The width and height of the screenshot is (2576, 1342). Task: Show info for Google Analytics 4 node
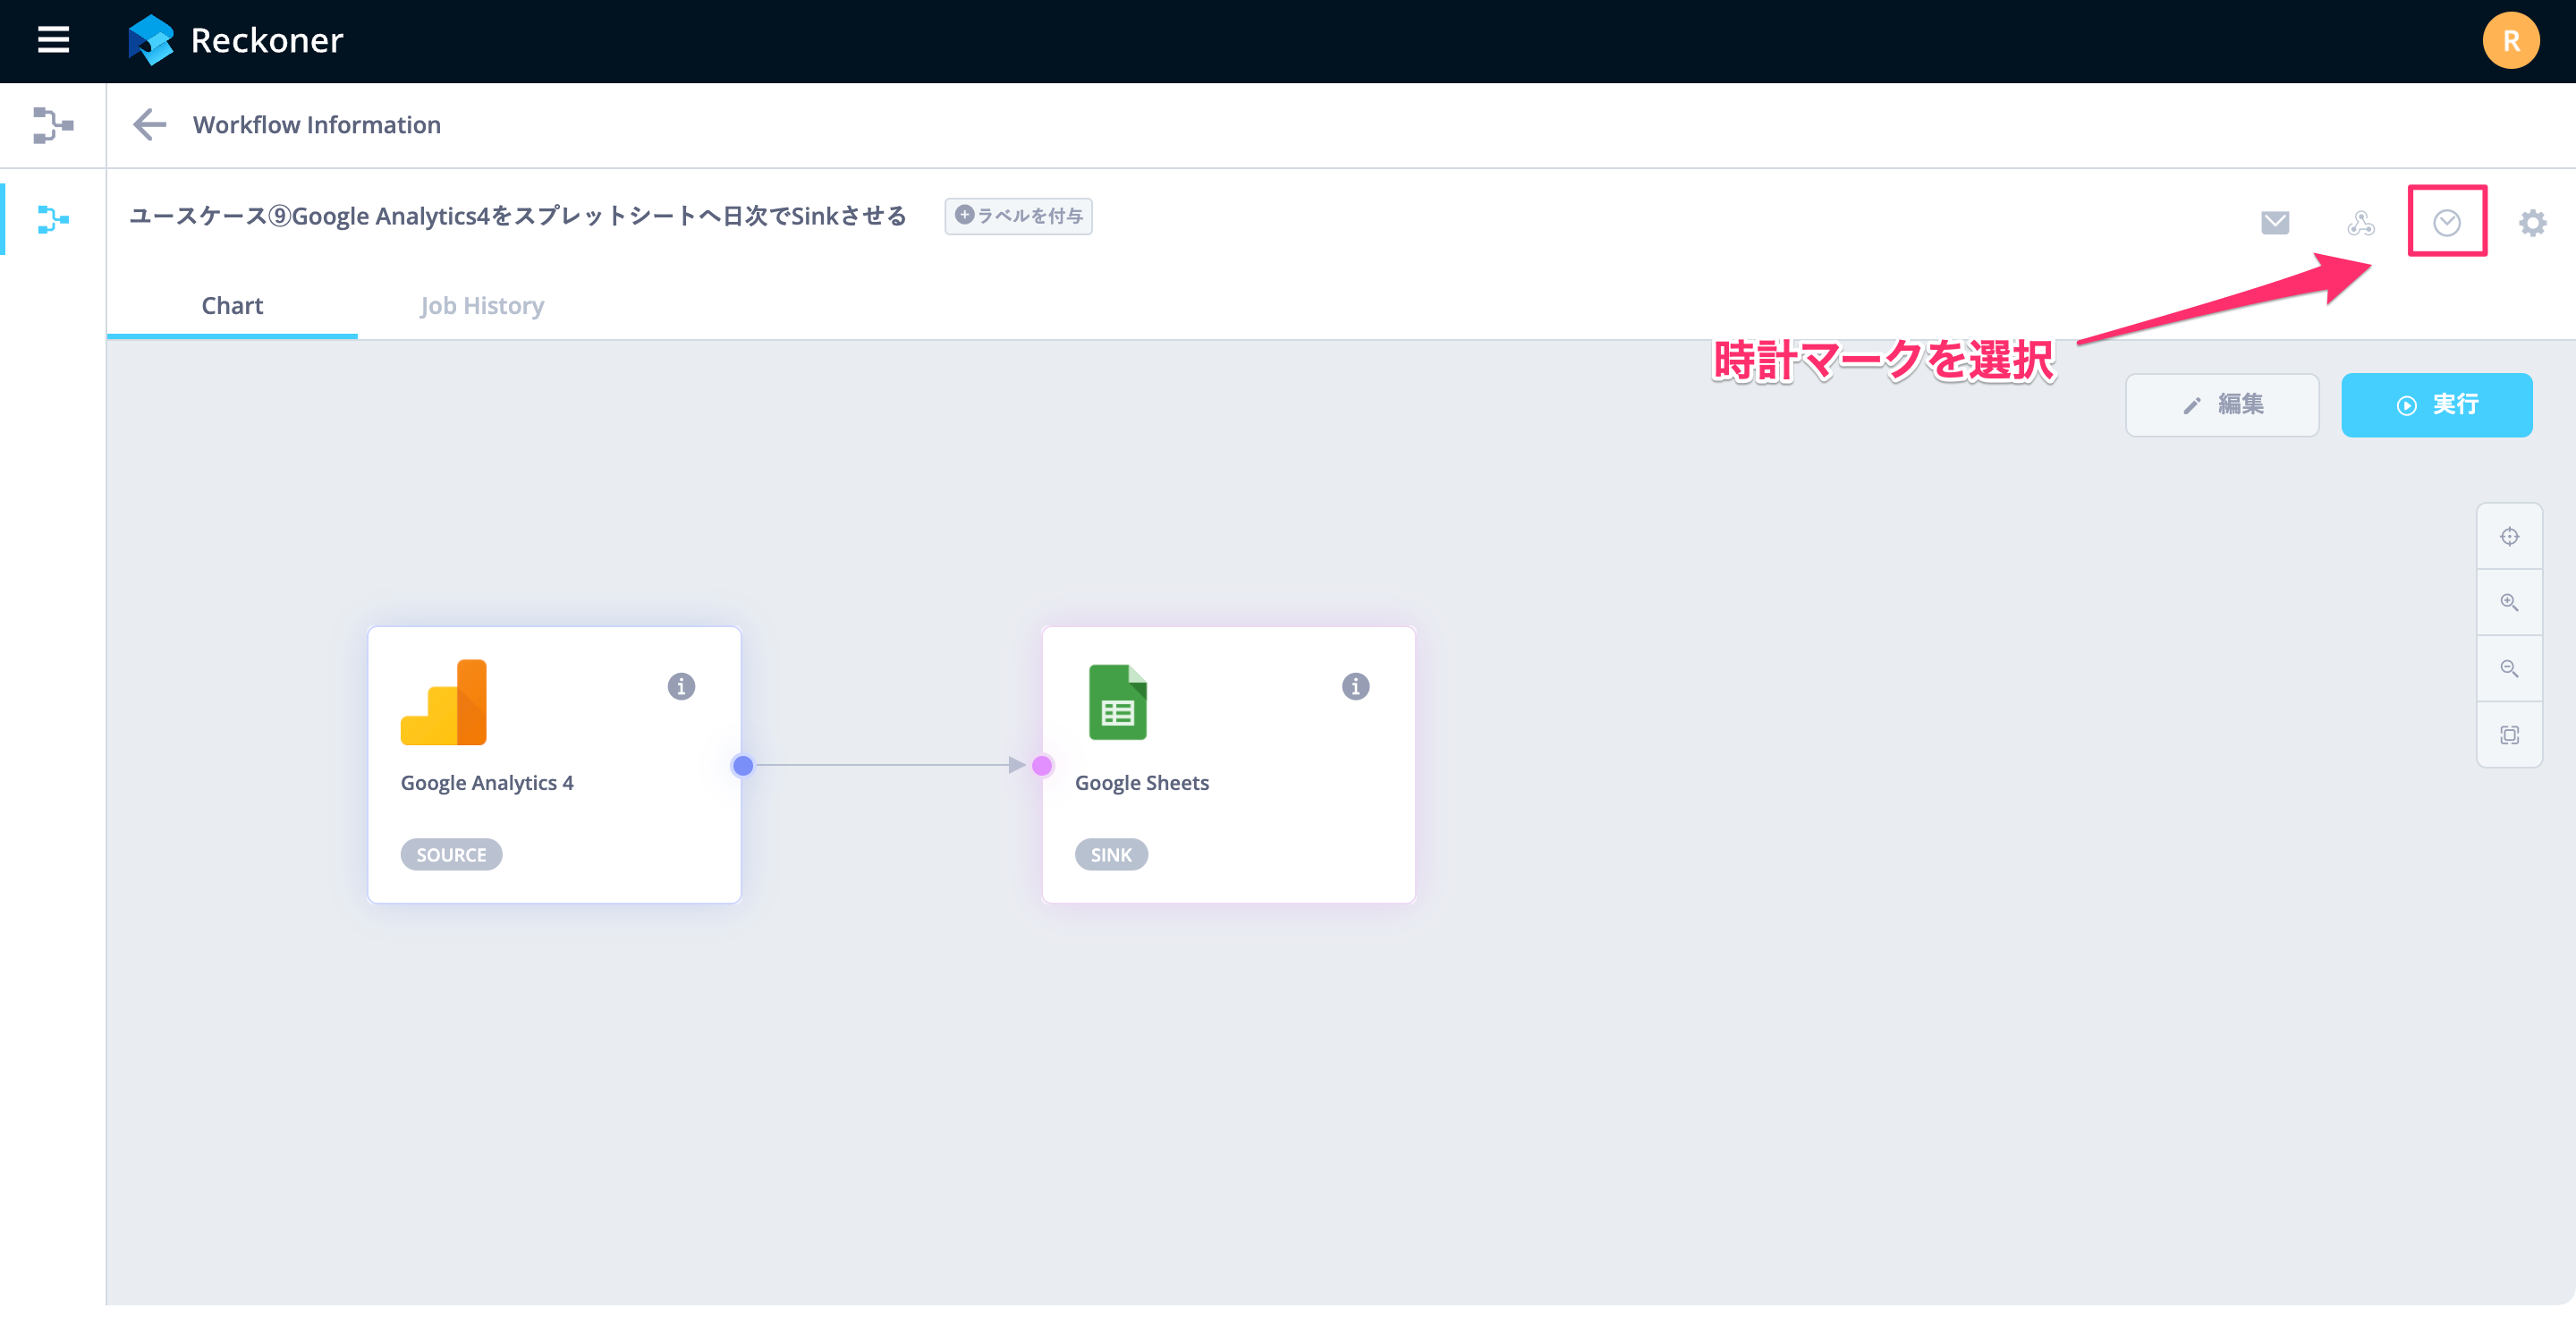(x=681, y=686)
